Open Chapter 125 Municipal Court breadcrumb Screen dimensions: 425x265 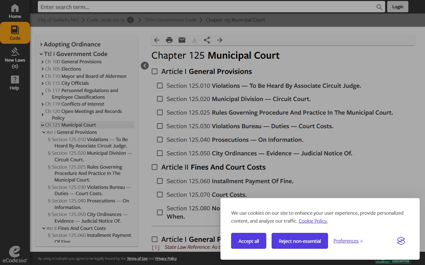pyautogui.click(x=235, y=20)
